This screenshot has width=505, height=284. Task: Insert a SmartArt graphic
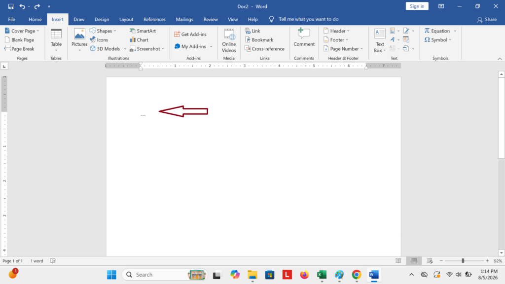[x=143, y=31]
